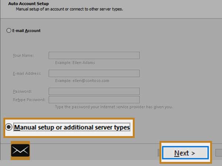
Task: Click the 'Example: ellen@contoso.com' hint text
Action: point(82,81)
